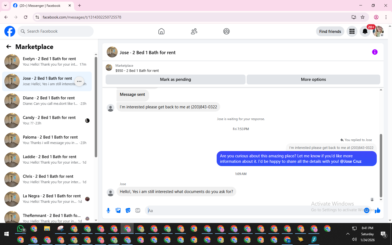Open Chris 2 Bed 1 Bath conversation
The height and width of the screenshot is (245, 392).
(47, 179)
